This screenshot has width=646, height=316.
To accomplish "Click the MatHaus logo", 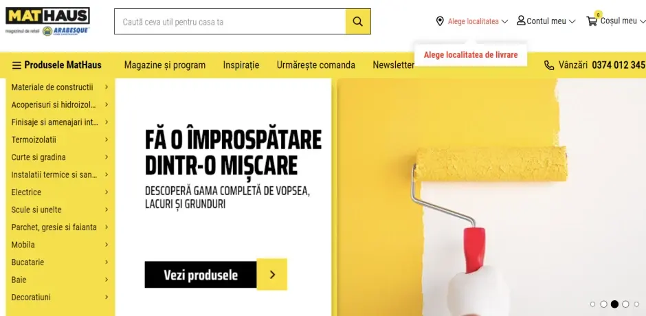I will click(x=47, y=21).
